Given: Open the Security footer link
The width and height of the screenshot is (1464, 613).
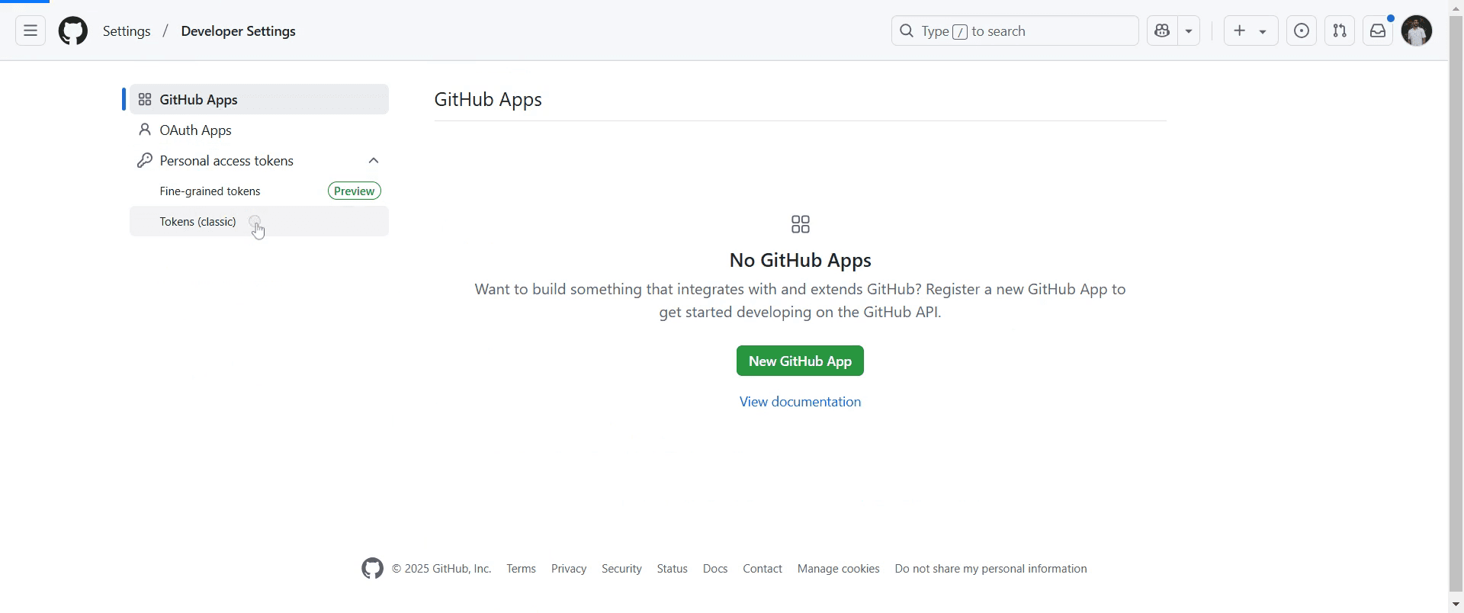Looking at the screenshot, I should 621,569.
